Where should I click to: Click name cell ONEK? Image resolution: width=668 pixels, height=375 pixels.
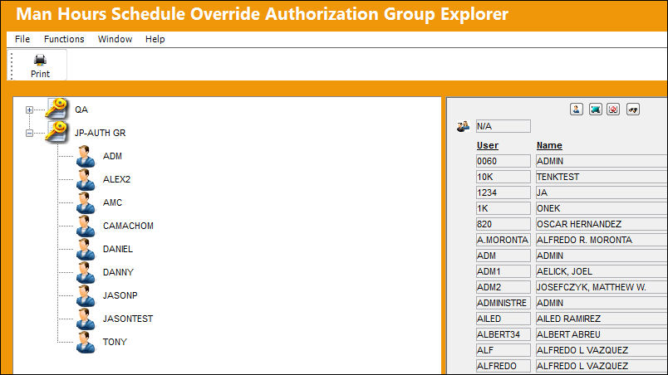tap(602, 208)
